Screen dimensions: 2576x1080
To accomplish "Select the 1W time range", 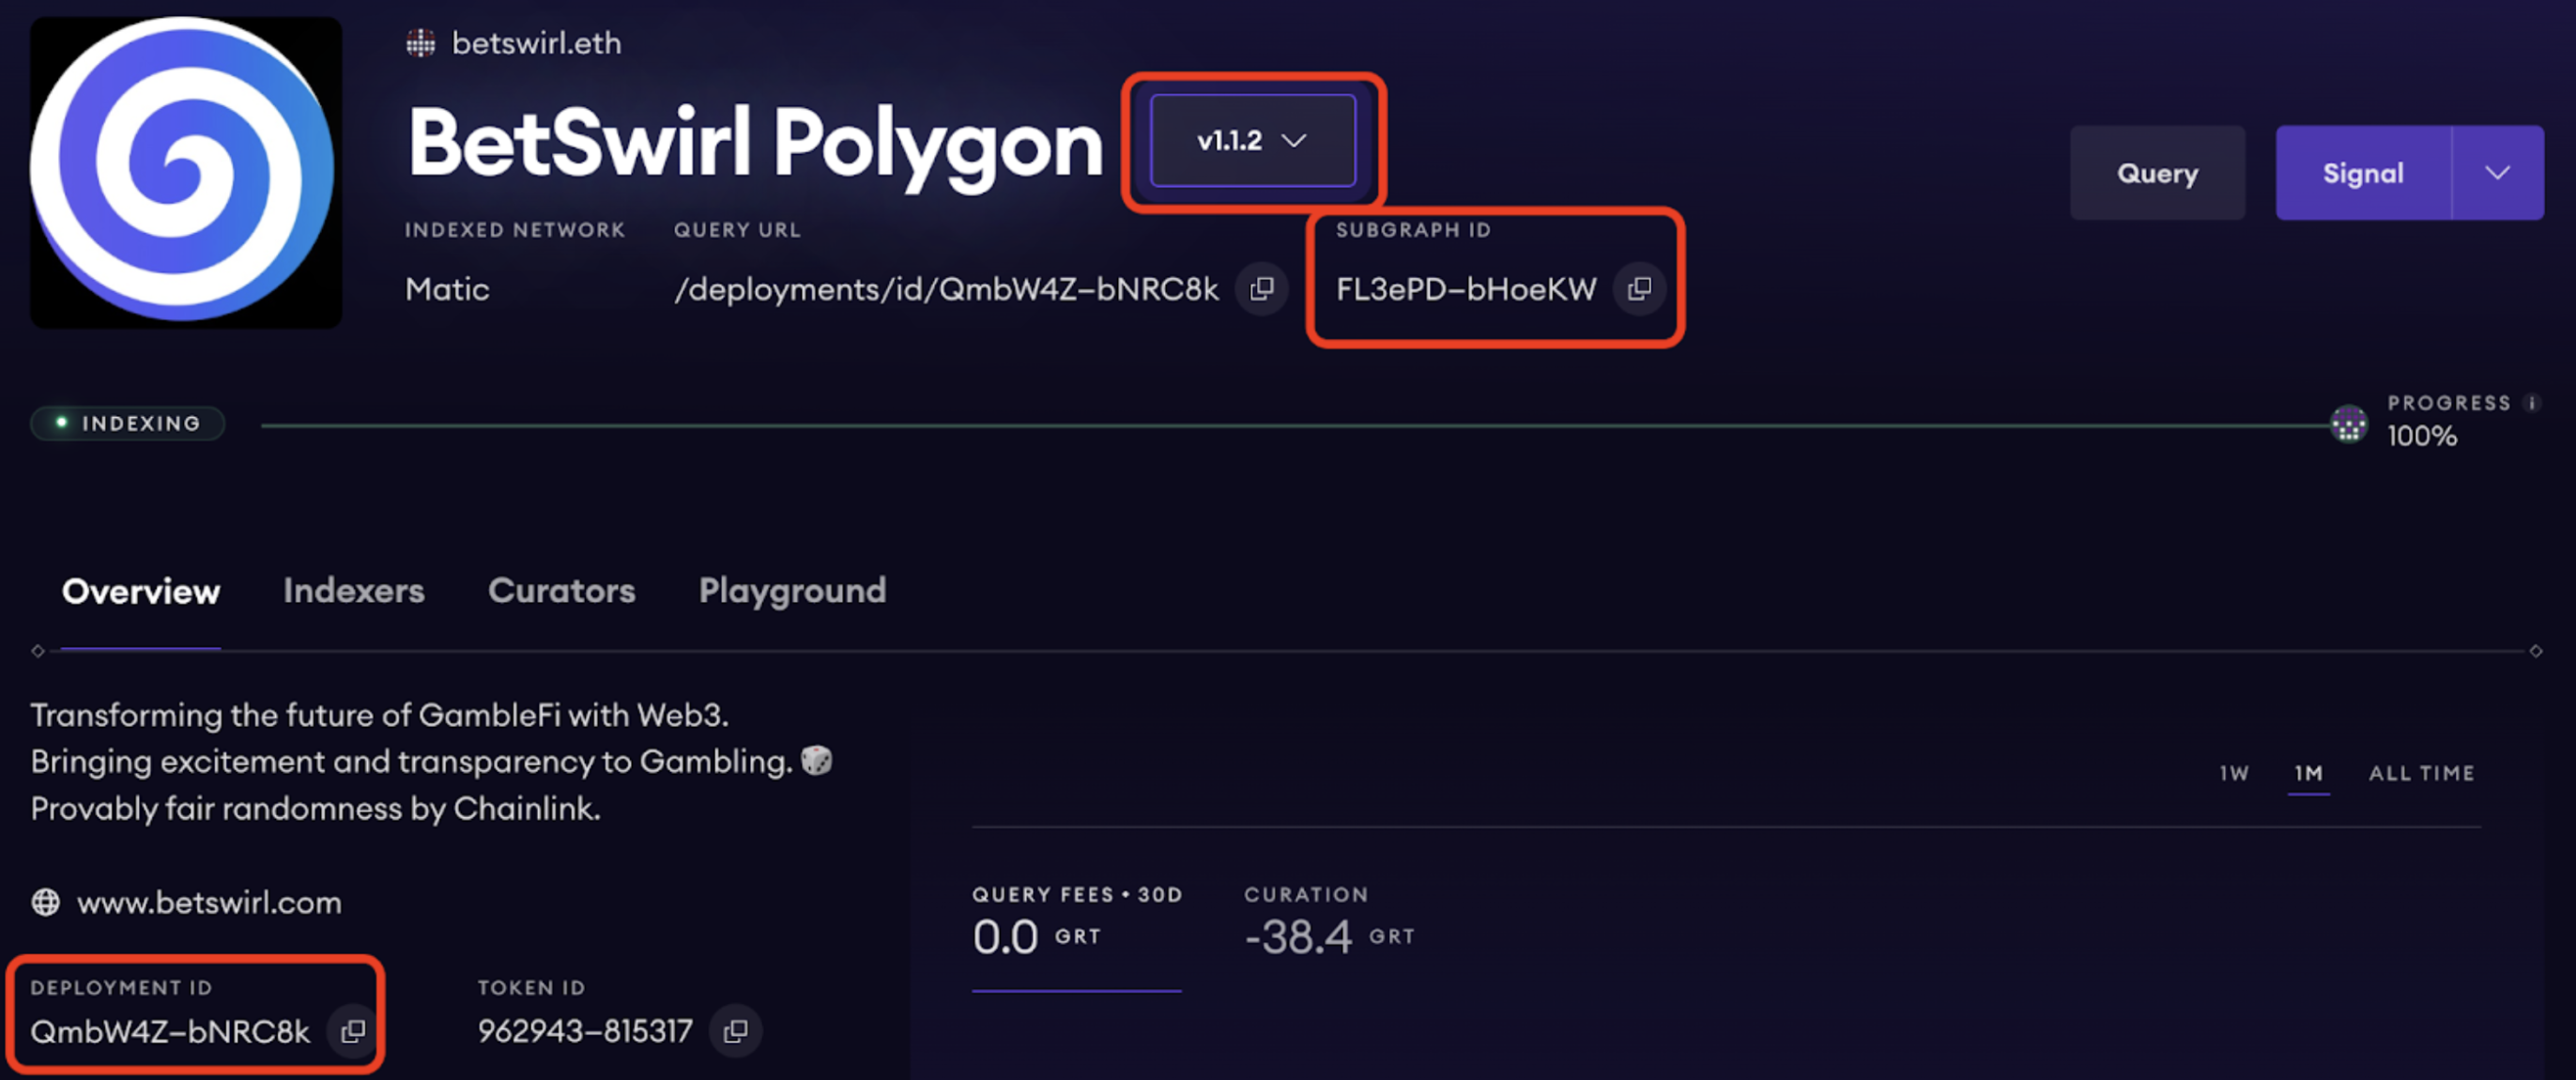I will tap(2234, 773).
